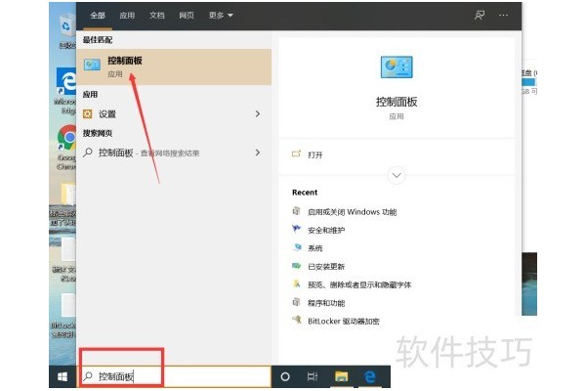Open Edge browser on taskbar
Screen dimensions: 586x391
click(x=369, y=376)
